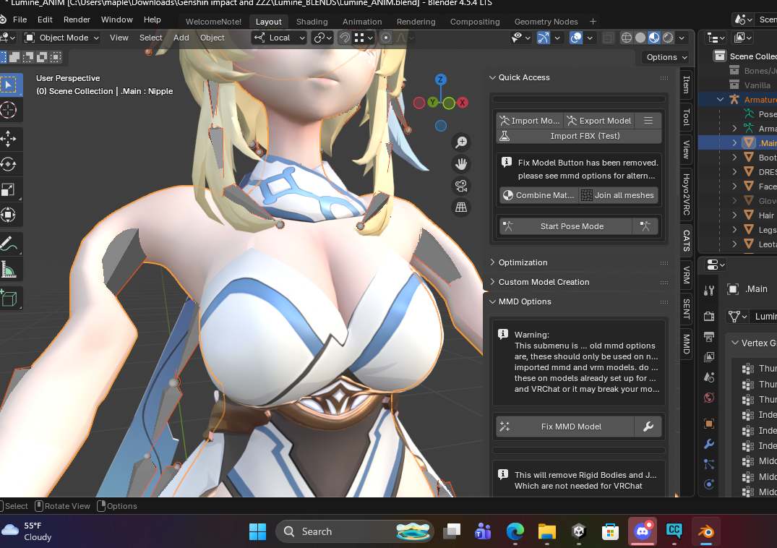The height and width of the screenshot is (548, 777).
Task: Click the Combine Materials button
Action: [x=538, y=195]
